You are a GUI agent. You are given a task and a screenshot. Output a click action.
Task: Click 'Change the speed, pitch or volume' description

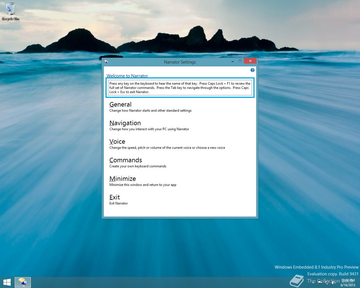tap(167, 148)
